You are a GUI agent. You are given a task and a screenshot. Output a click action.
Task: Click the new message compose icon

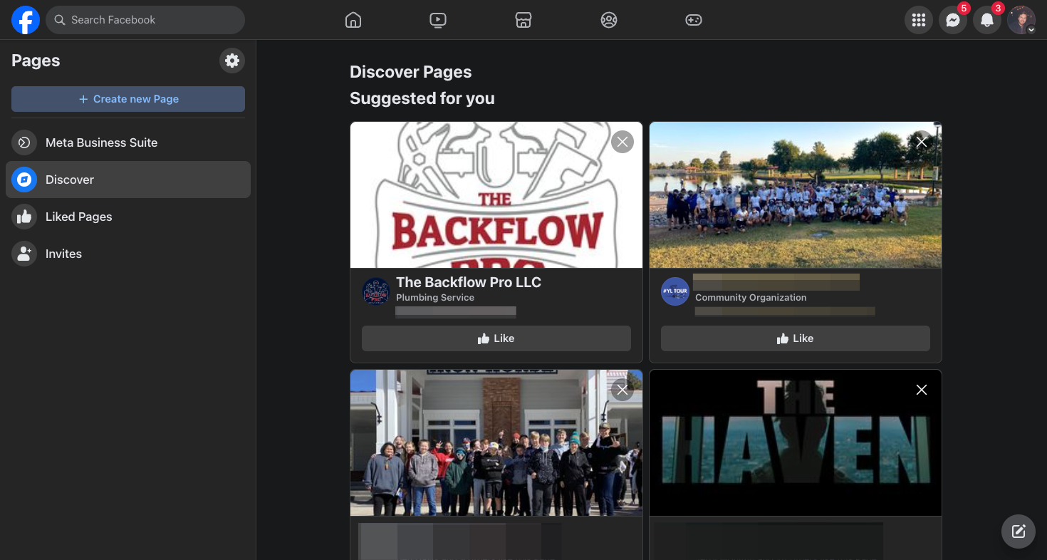pos(1019,532)
